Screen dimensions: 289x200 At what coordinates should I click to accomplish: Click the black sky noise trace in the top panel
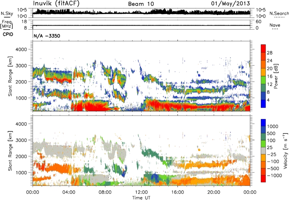tap(141, 12)
